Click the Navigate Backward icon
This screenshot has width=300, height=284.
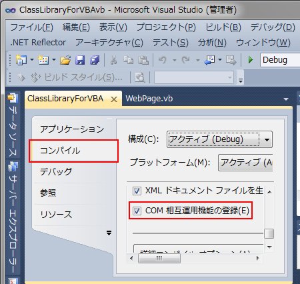209,60
